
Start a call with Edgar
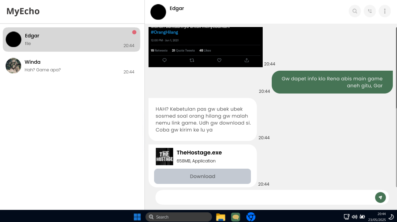tap(370, 11)
